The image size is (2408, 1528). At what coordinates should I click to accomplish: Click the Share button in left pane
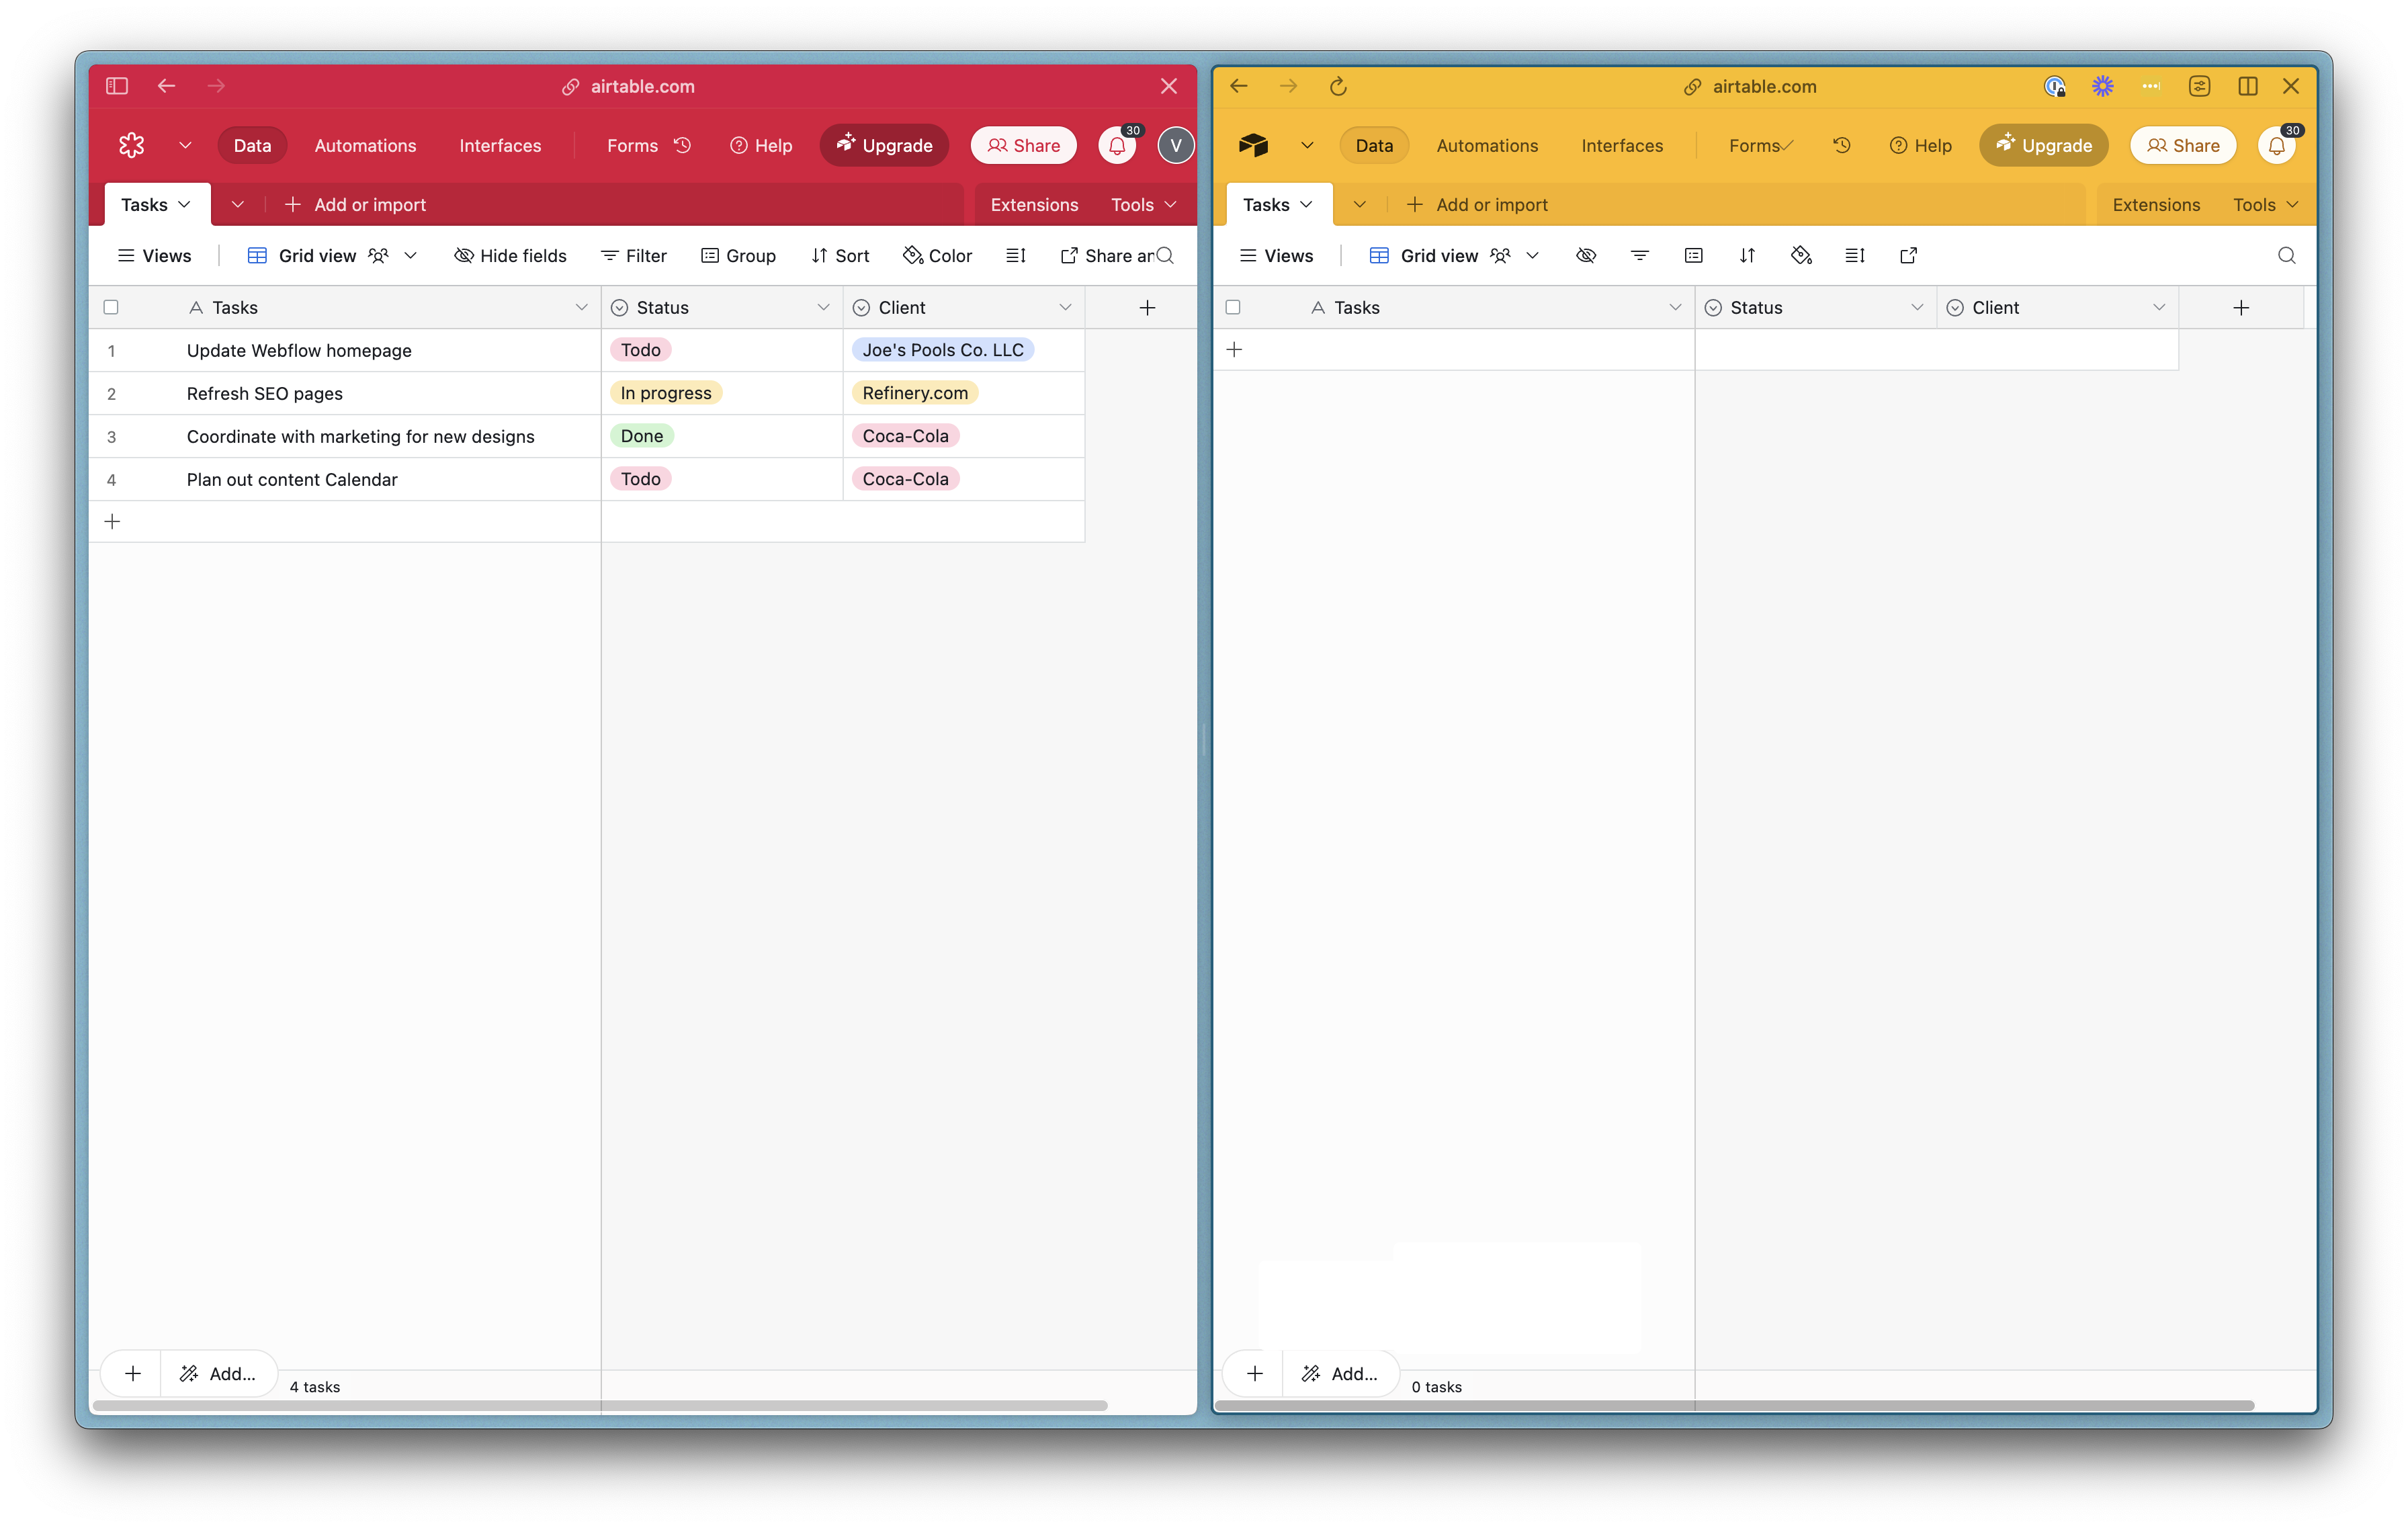pos(1023,146)
